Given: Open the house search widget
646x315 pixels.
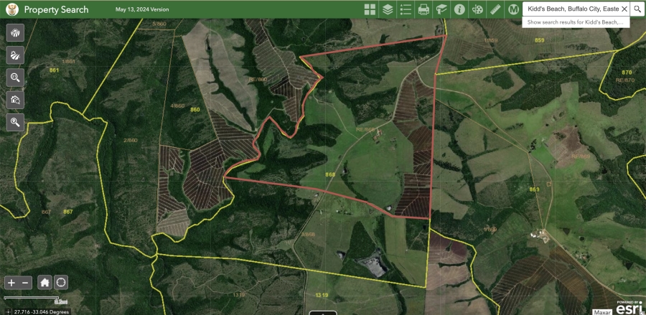Looking at the screenshot, I should click(15, 100).
